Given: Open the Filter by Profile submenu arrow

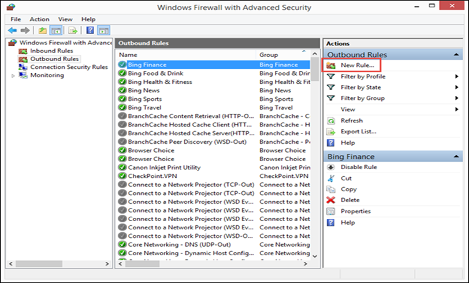Looking at the screenshot, I should coord(457,76).
